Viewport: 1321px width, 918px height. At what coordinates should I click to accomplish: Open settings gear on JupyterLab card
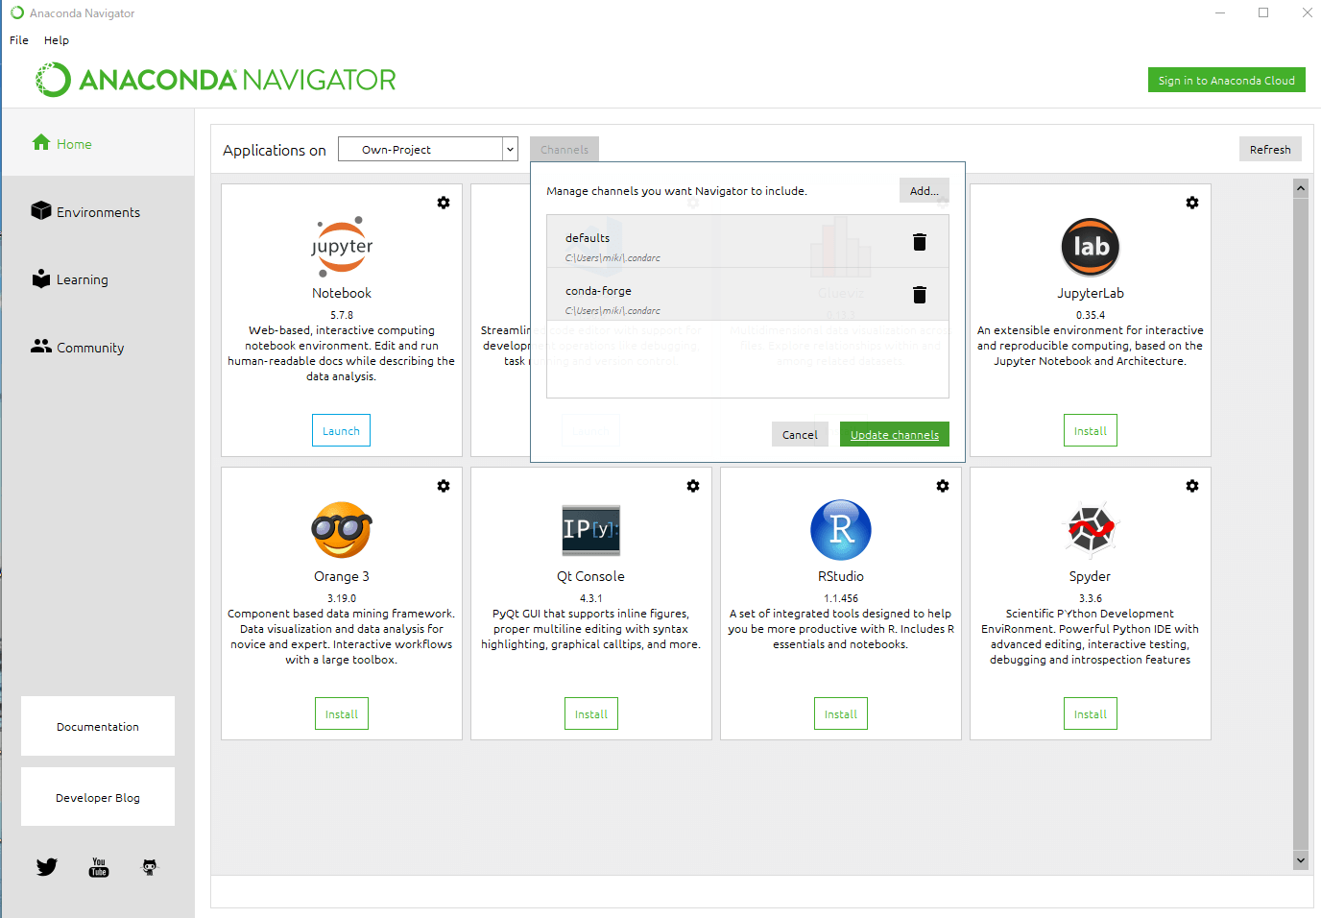pyautogui.click(x=1192, y=203)
